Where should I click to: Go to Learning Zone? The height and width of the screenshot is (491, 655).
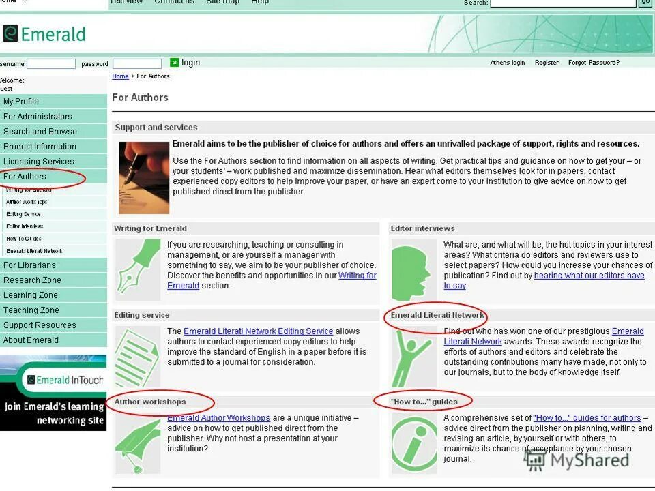pyautogui.click(x=53, y=295)
